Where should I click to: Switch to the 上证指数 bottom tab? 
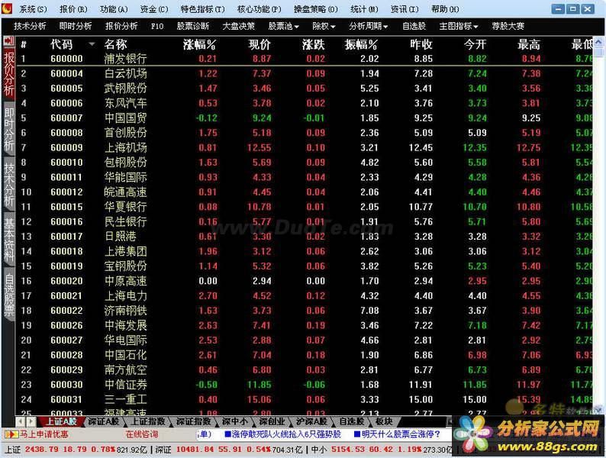(147, 421)
